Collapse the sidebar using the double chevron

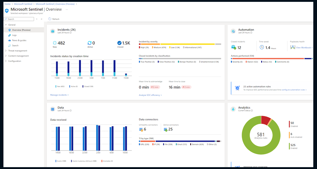point(41,19)
